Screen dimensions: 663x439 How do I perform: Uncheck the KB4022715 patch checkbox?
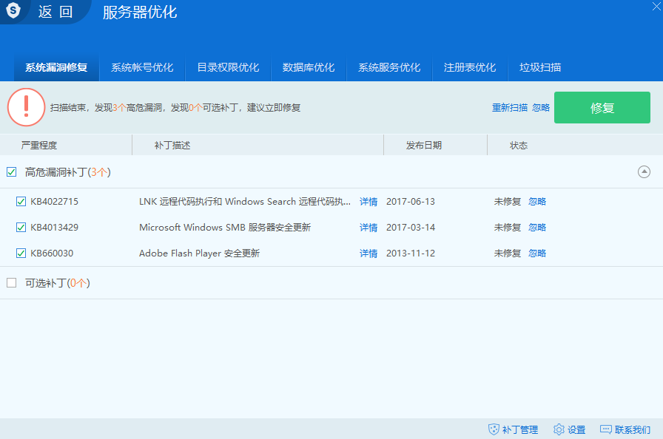21,201
